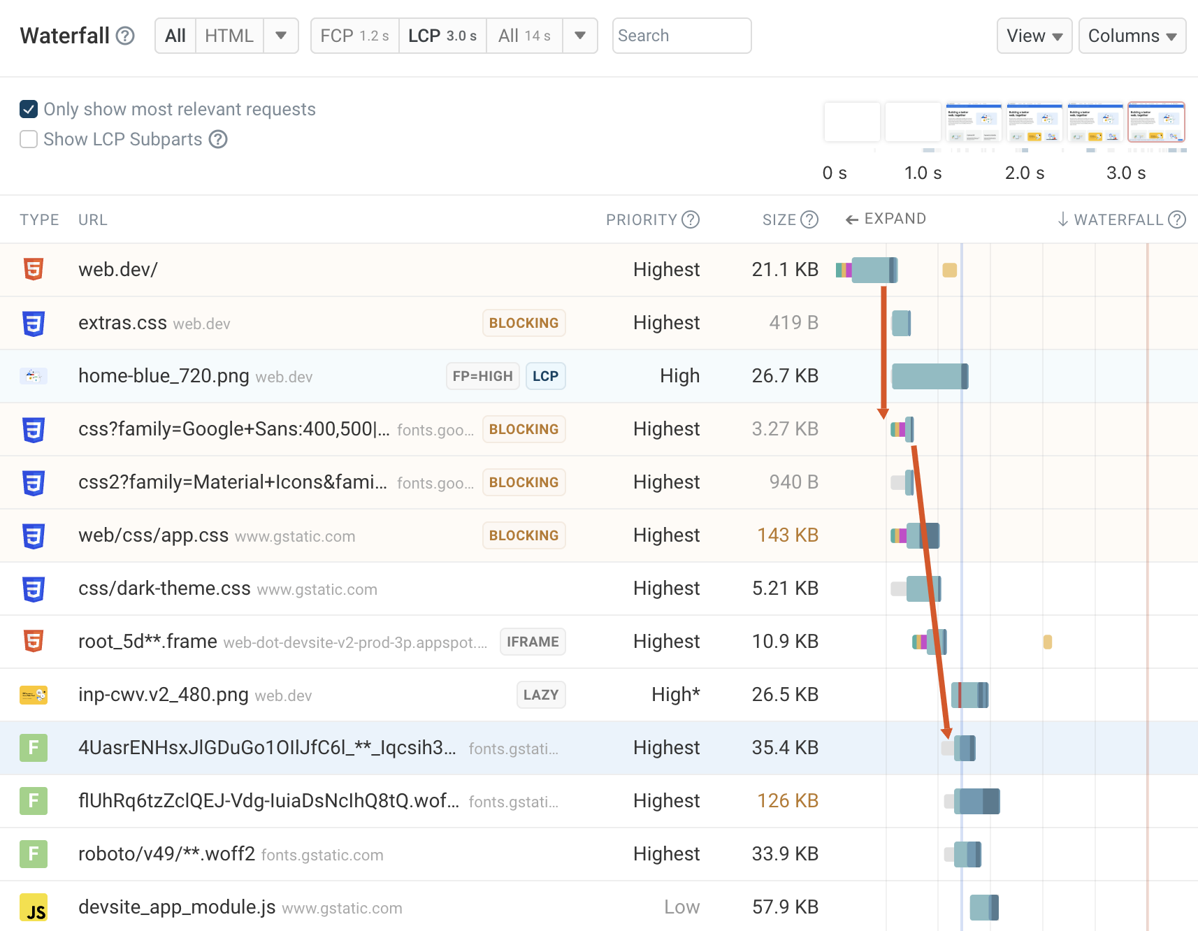The width and height of the screenshot is (1198, 931).
Task: Click the JS icon for devsite_app_module.js
Action: [x=34, y=907]
